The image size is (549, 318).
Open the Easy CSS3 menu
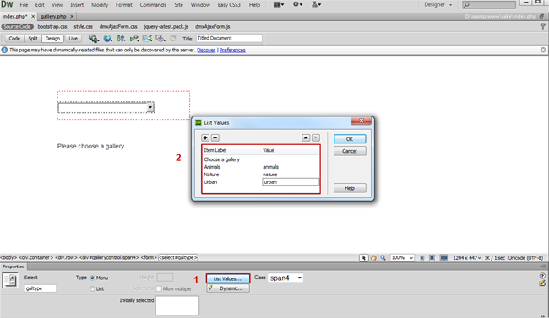(x=229, y=5)
